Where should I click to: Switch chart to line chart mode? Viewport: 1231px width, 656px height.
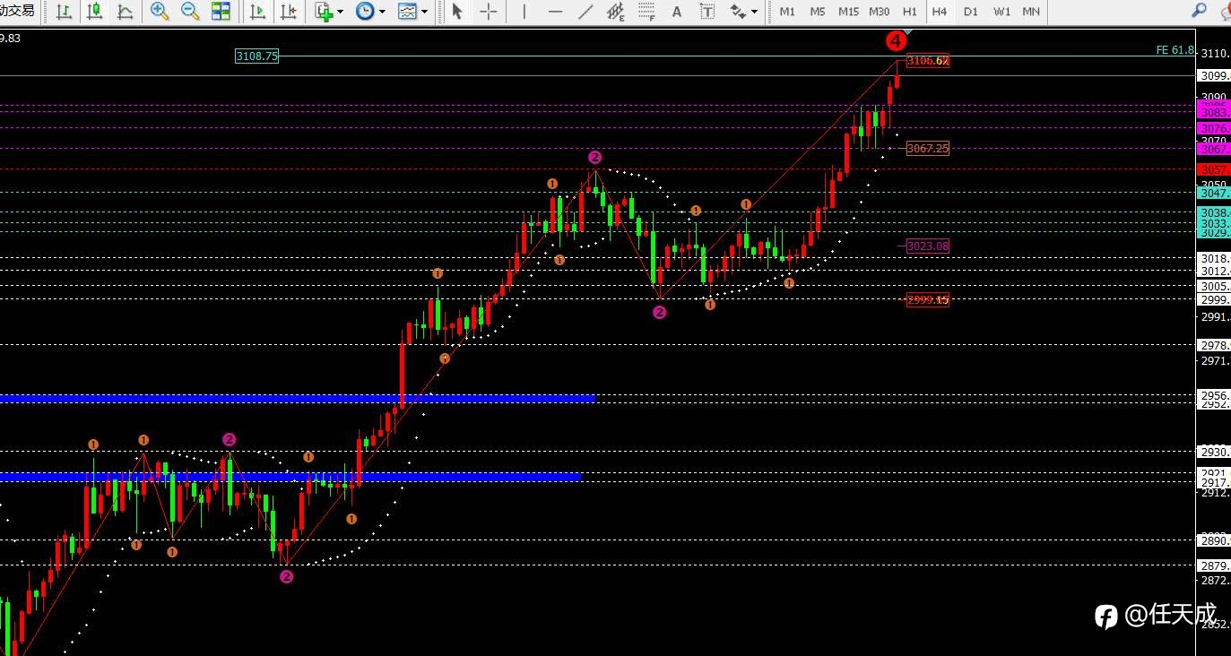[x=126, y=12]
